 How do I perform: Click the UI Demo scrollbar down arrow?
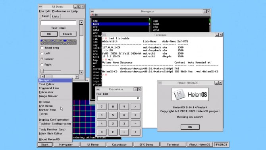pyautogui.click(x=81, y=72)
